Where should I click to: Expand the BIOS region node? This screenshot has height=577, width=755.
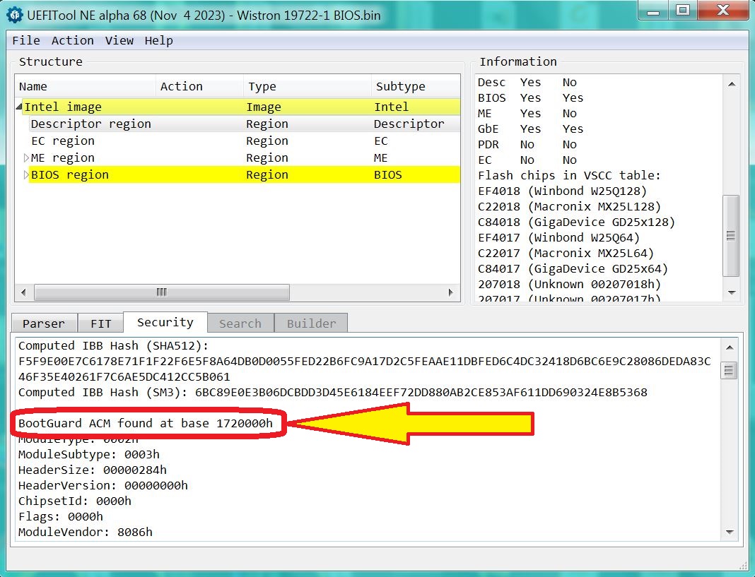26,174
